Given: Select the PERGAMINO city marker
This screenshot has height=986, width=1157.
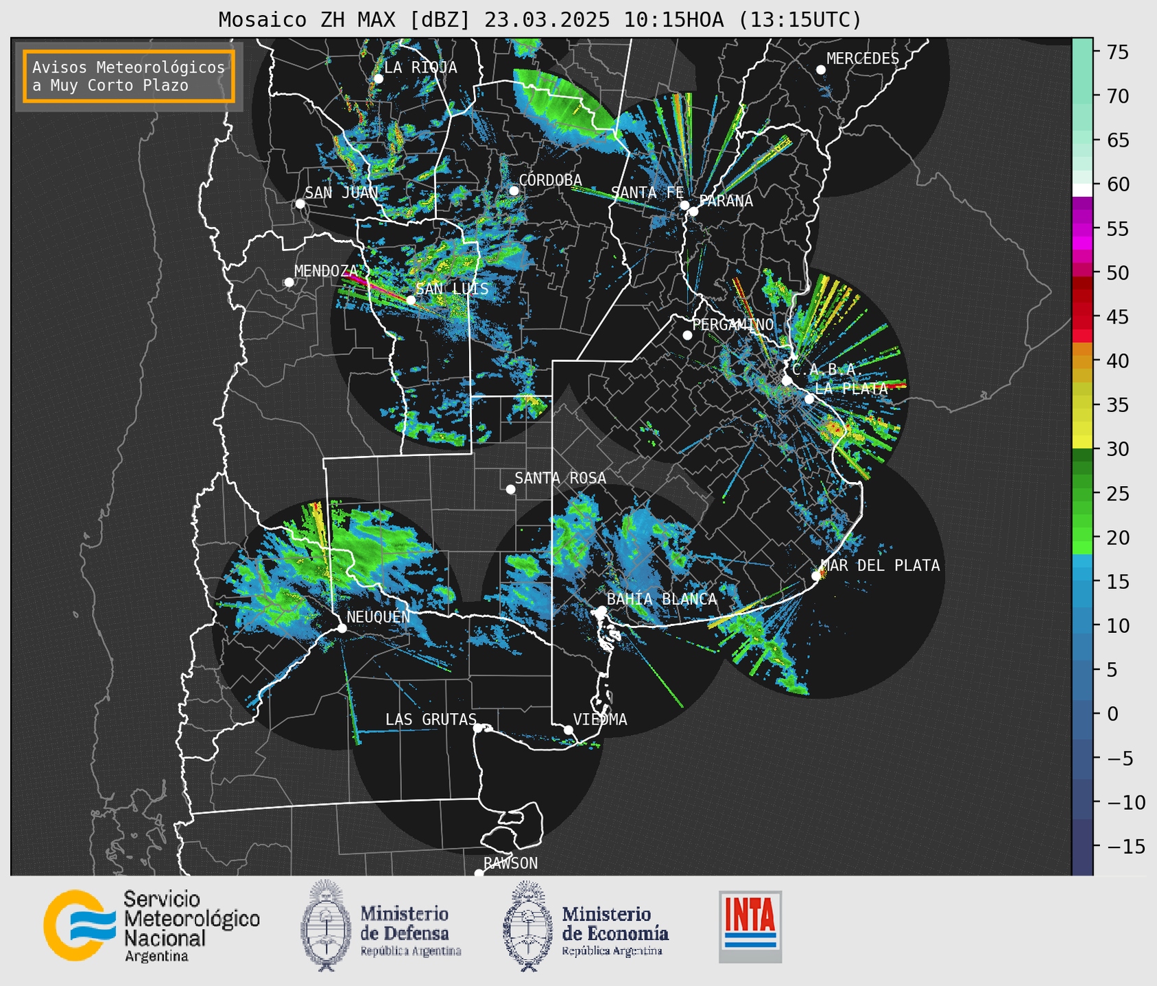Looking at the screenshot, I should pyautogui.click(x=687, y=335).
